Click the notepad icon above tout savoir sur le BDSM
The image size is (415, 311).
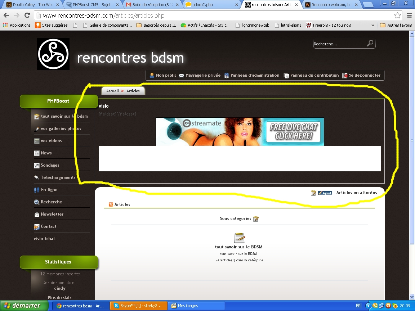point(239,238)
